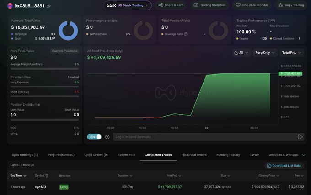Open the Total PnL dropdown
The image size is (311, 195).
(x=292, y=53)
